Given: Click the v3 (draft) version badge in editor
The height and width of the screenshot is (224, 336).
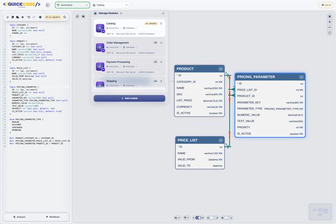Looking at the screenshot, I should [x=53, y=17].
